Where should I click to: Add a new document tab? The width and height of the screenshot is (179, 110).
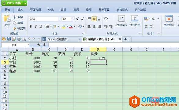coord(125,39)
